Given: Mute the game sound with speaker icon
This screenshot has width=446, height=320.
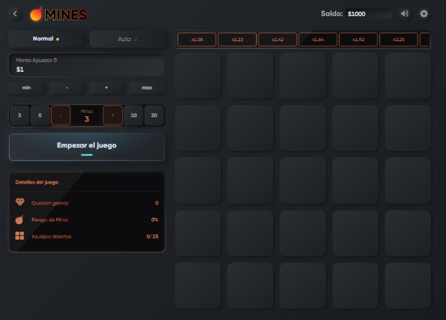Looking at the screenshot, I should click(405, 14).
